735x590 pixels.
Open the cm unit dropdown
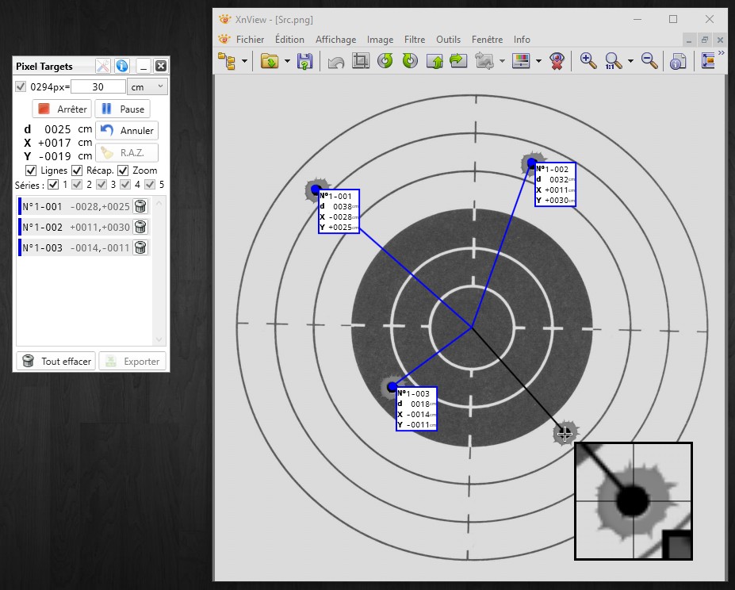[x=147, y=86]
